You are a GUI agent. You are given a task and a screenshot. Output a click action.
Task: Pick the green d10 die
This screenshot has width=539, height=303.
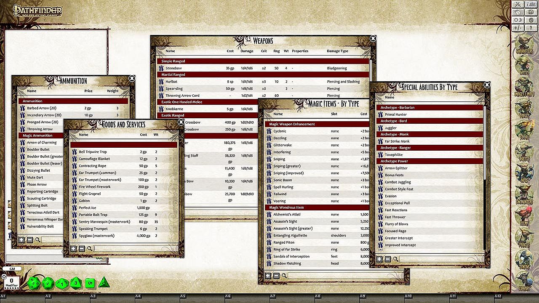(x=62, y=283)
